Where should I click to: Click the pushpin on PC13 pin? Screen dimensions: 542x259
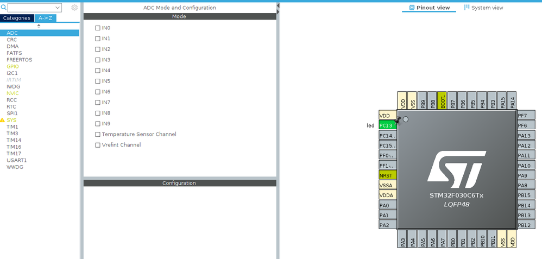point(398,120)
